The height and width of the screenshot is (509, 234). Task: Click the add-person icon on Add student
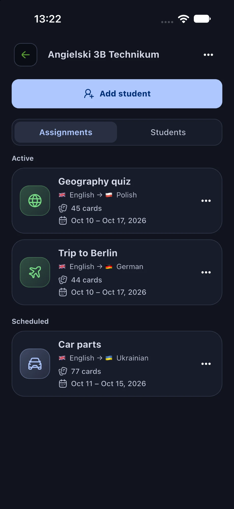[x=89, y=94]
